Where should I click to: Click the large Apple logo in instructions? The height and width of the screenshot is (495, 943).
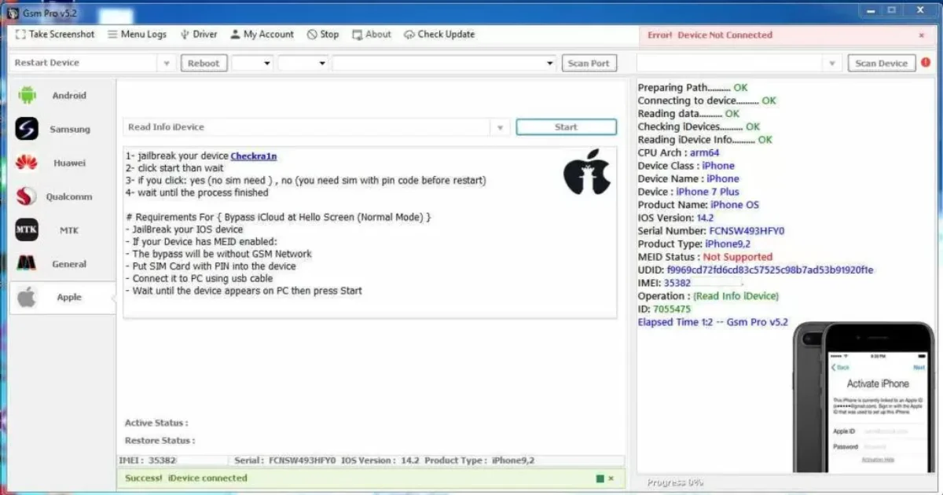[x=586, y=171]
